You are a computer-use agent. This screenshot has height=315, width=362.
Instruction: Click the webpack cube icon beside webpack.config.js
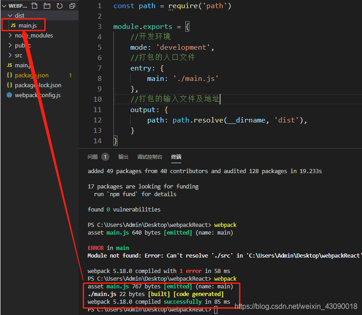click(9, 95)
